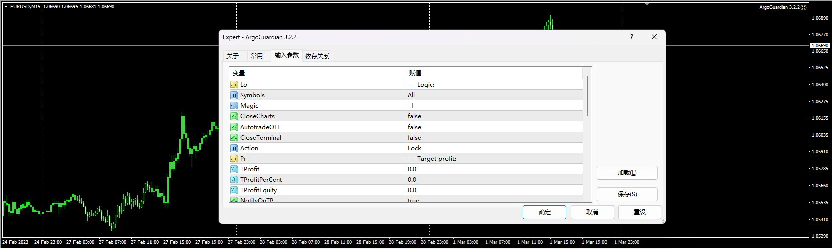Click the 确定 button to confirm

pyautogui.click(x=544, y=212)
